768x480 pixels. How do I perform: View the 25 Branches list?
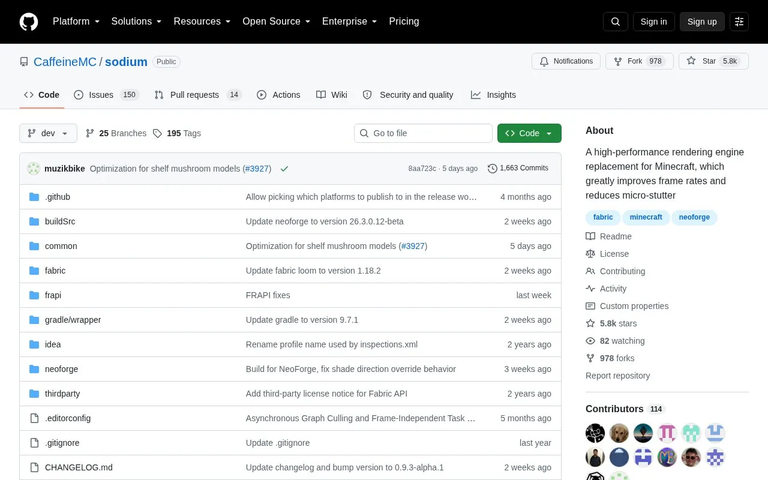(x=116, y=133)
